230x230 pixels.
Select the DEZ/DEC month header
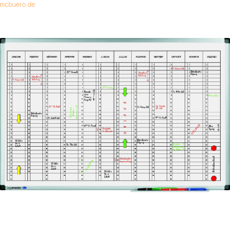pos(212,57)
